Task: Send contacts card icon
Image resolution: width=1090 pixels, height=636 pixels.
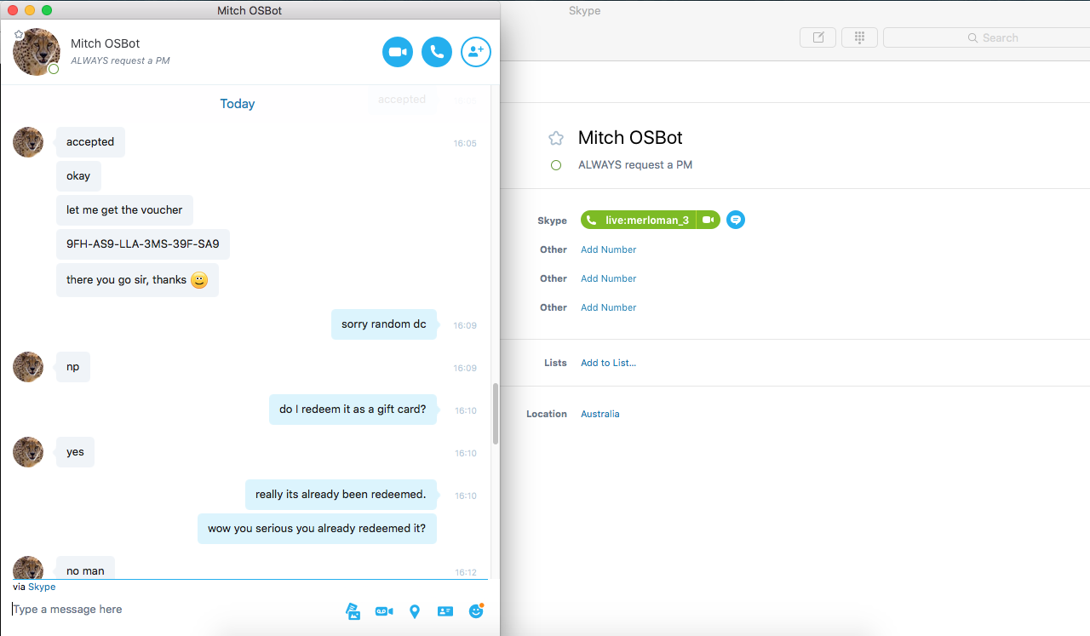Action: [445, 611]
